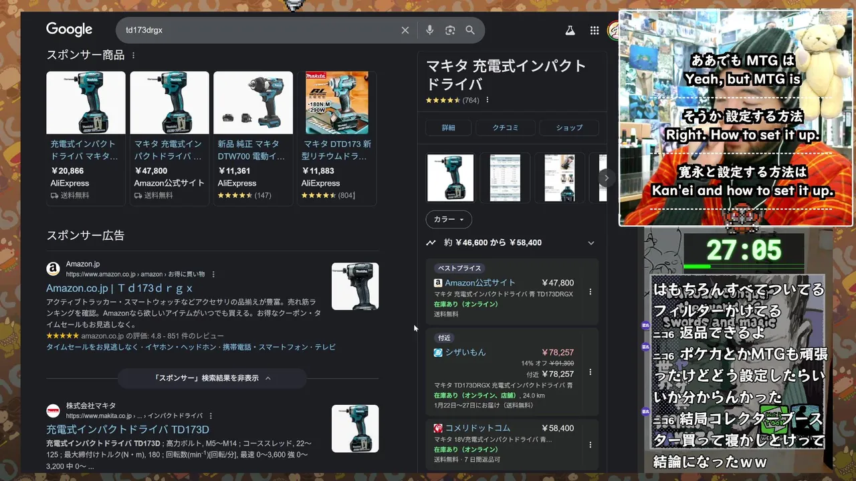Open options beside スポンサー商品 heading
Viewport: 856px width, 481px height.
click(133, 55)
